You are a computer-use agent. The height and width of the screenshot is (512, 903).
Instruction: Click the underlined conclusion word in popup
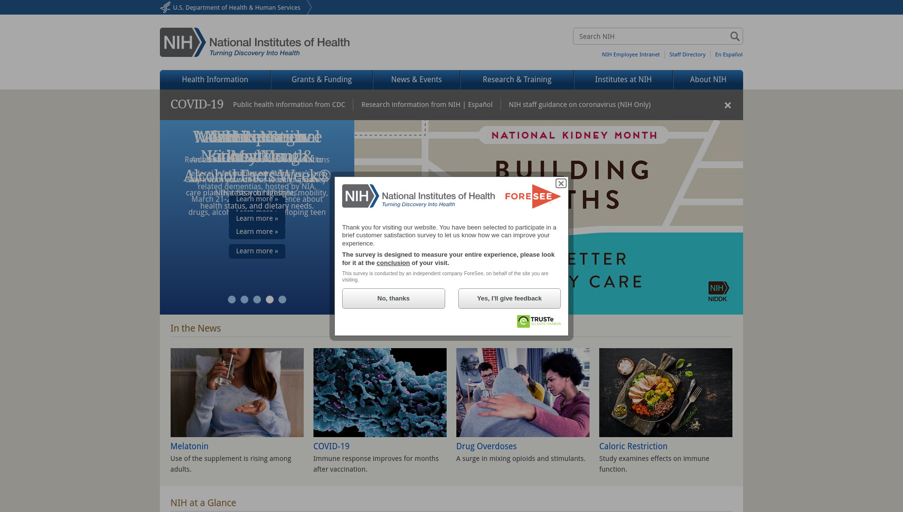click(x=393, y=263)
